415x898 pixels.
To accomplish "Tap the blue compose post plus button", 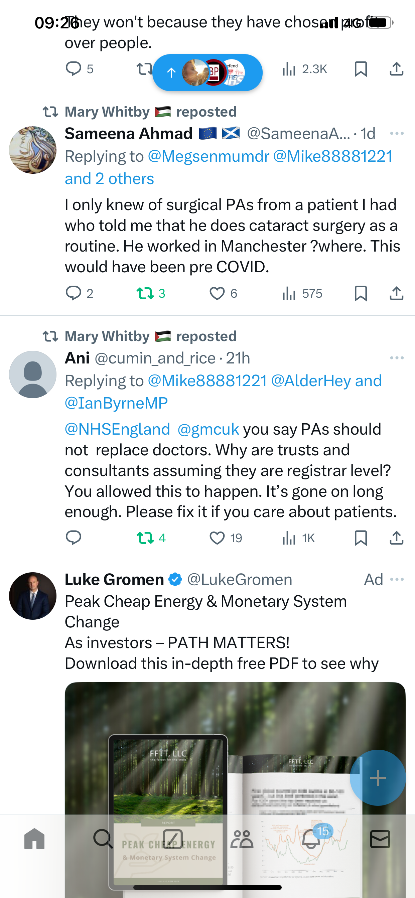I will 378,777.
